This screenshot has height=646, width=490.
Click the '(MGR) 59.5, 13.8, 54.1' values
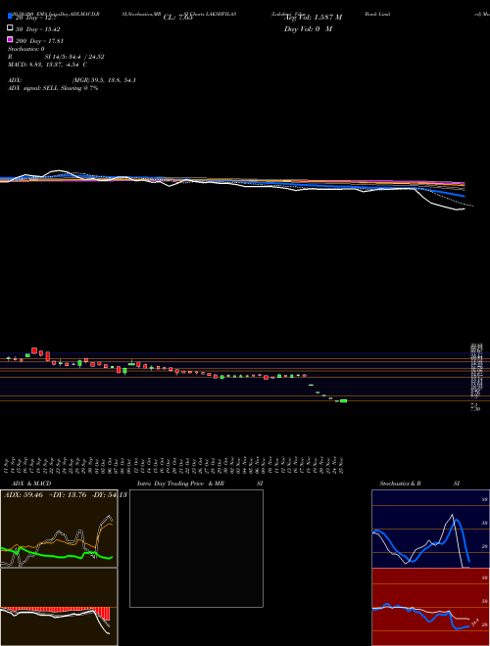click(104, 80)
